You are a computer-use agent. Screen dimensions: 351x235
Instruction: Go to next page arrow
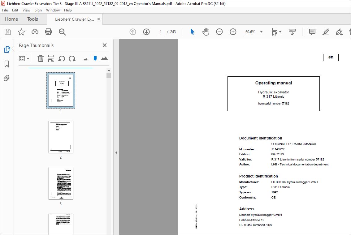146,32
